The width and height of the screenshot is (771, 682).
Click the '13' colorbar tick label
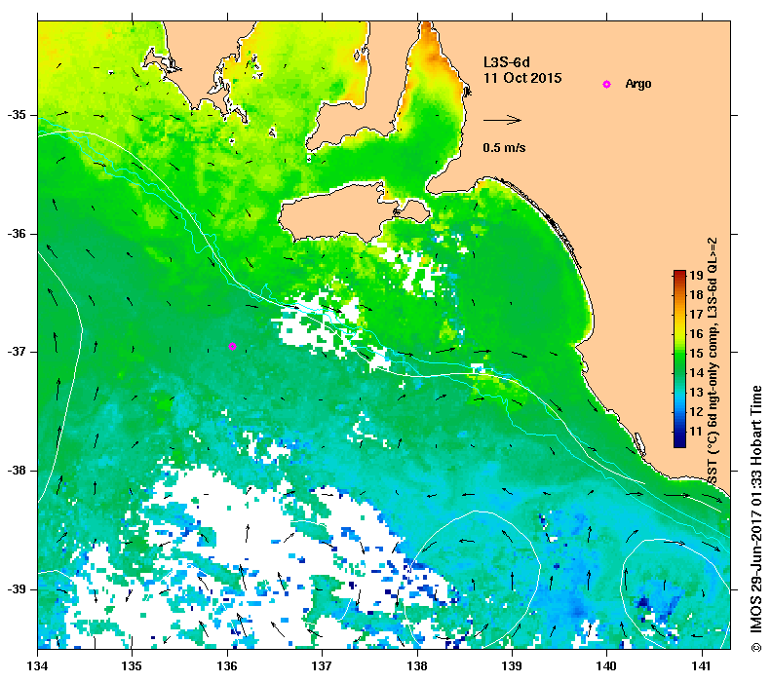point(696,392)
